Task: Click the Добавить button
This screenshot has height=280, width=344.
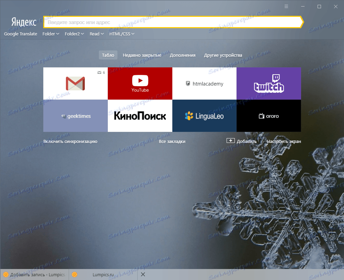Action: (241, 141)
